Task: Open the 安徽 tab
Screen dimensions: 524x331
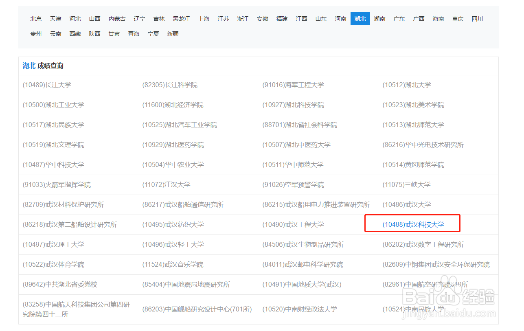Action: pos(262,19)
